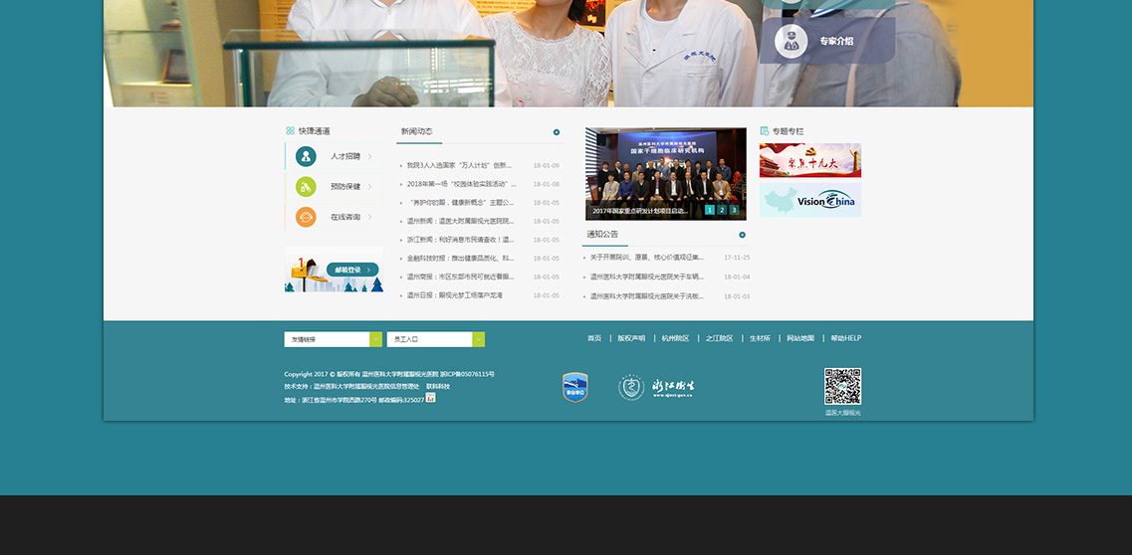
Task: Click the 人才招聘 recruitment icon
Action: click(x=306, y=156)
